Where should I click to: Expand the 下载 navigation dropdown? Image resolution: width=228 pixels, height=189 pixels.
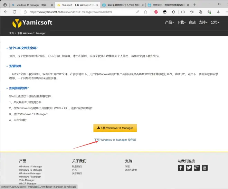pos(181,22)
